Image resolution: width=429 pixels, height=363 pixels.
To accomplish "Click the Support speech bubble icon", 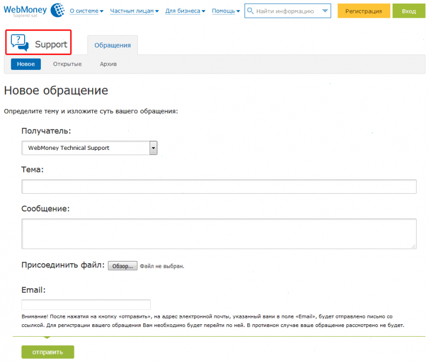I will click(x=20, y=43).
